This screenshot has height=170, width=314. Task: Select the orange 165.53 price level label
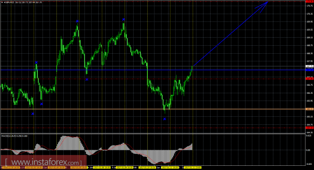coord(309,109)
